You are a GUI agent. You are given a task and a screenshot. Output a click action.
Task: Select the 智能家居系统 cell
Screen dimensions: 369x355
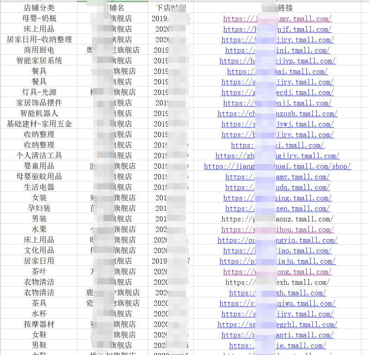coord(39,60)
